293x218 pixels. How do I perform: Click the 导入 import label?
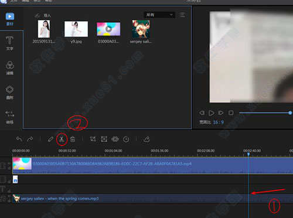point(47,15)
